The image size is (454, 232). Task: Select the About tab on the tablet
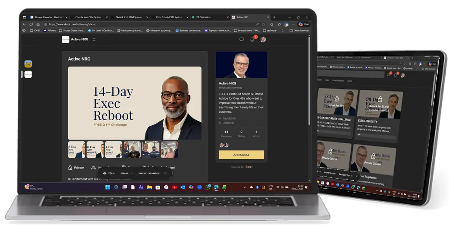coord(350,81)
